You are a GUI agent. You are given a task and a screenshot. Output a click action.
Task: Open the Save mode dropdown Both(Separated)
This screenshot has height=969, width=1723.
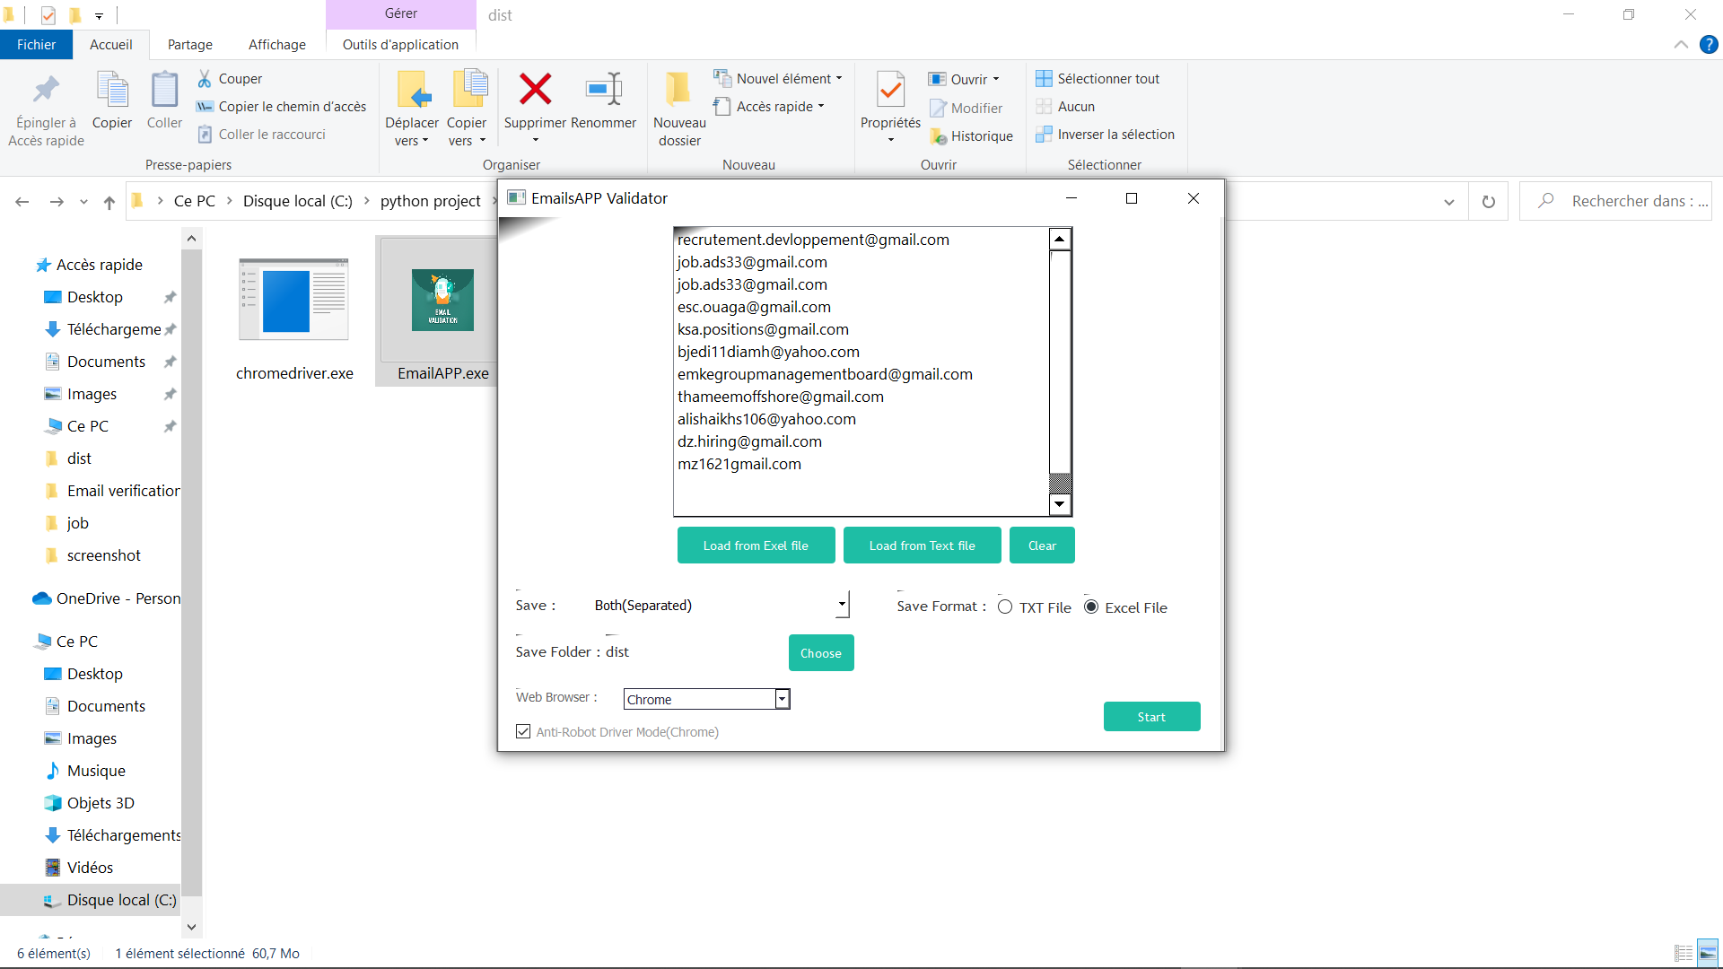(x=842, y=606)
